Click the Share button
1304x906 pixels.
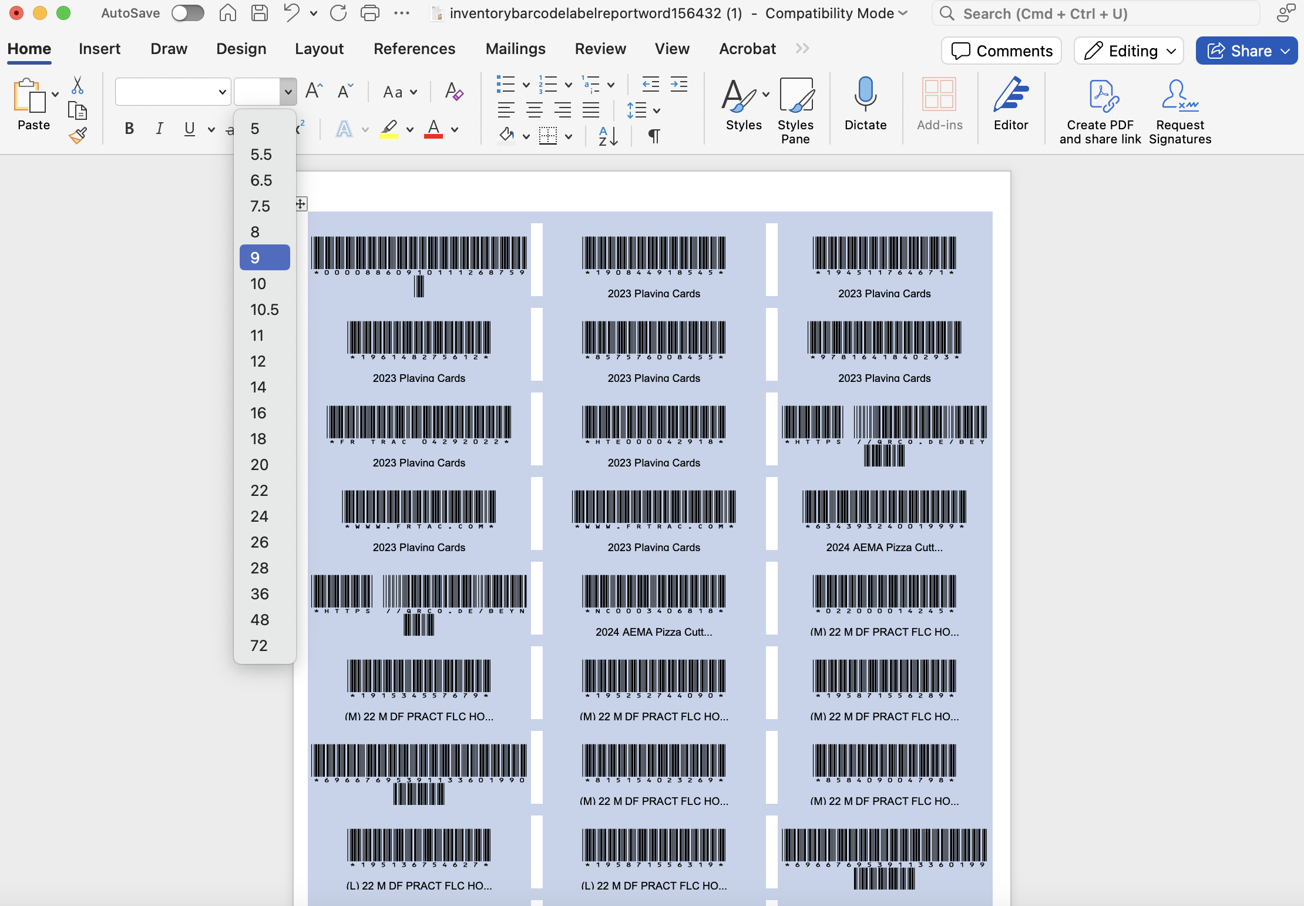coord(1246,51)
